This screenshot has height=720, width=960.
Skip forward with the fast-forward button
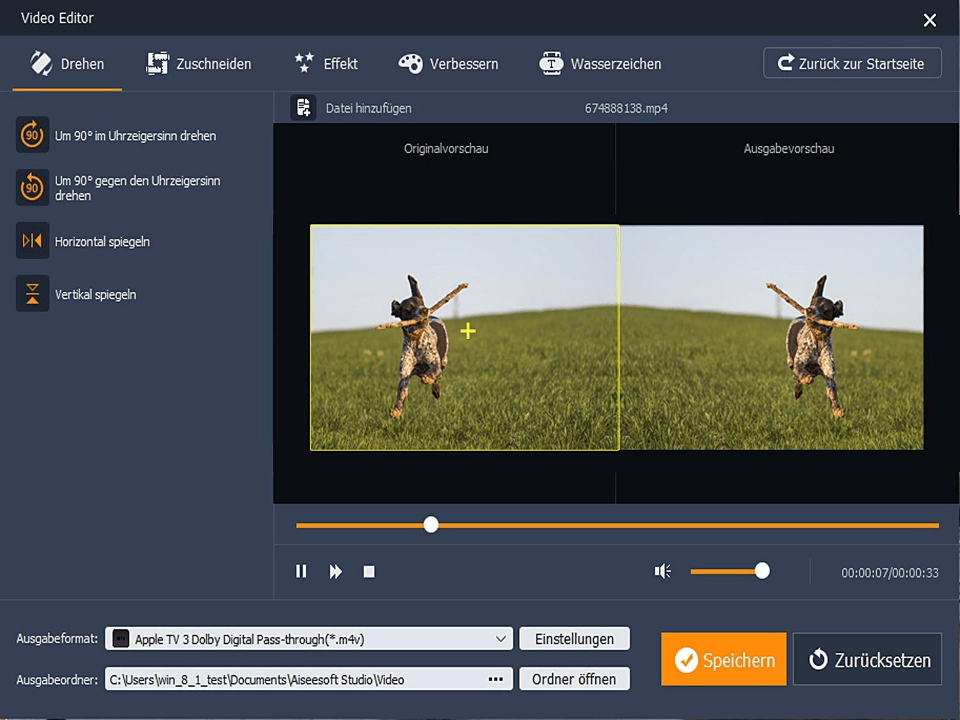click(x=335, y=571)
